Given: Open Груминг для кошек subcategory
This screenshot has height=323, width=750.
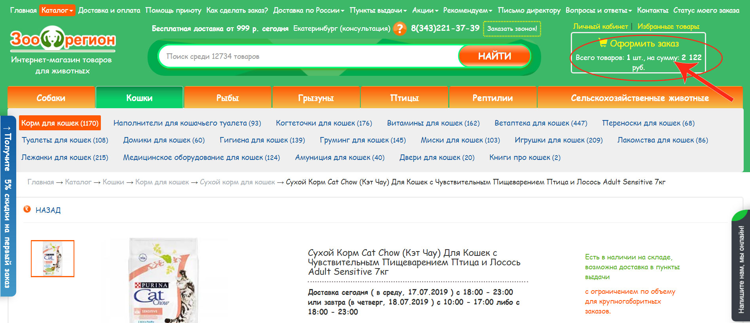Looking at the screenshot, I should point(363,140).
